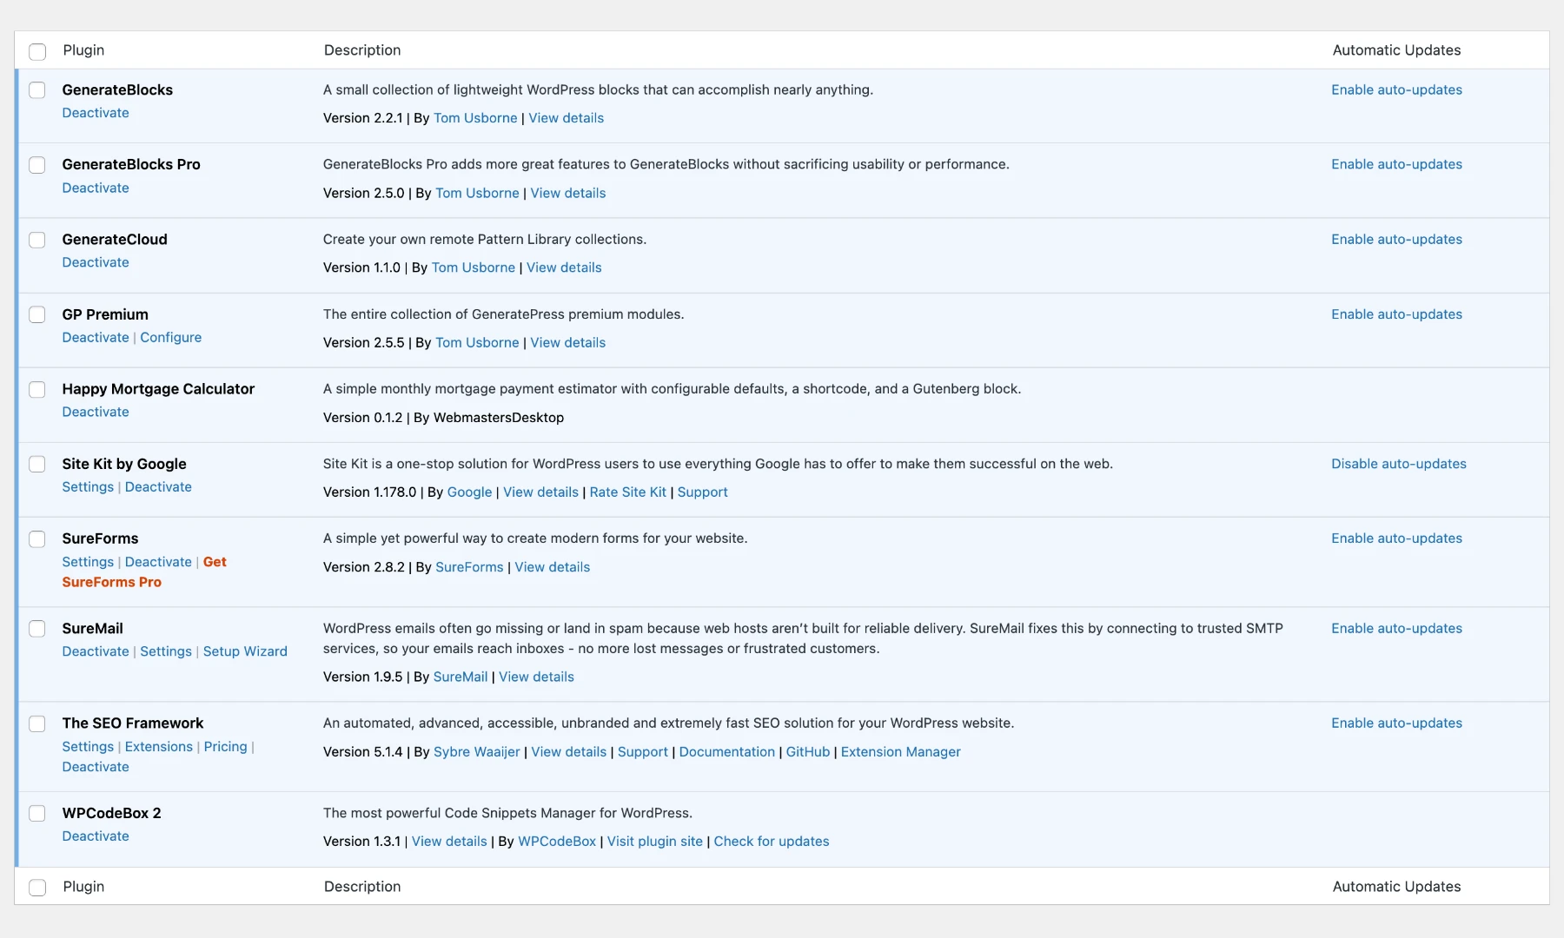Deactivate the GenerateBlocks plugin
1564x938 pixels.
pos(96,113)
